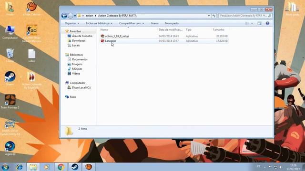Select the Team Fortress 2 desktop icon
This screenshot has width=305, height=171.
coord(10,102)
